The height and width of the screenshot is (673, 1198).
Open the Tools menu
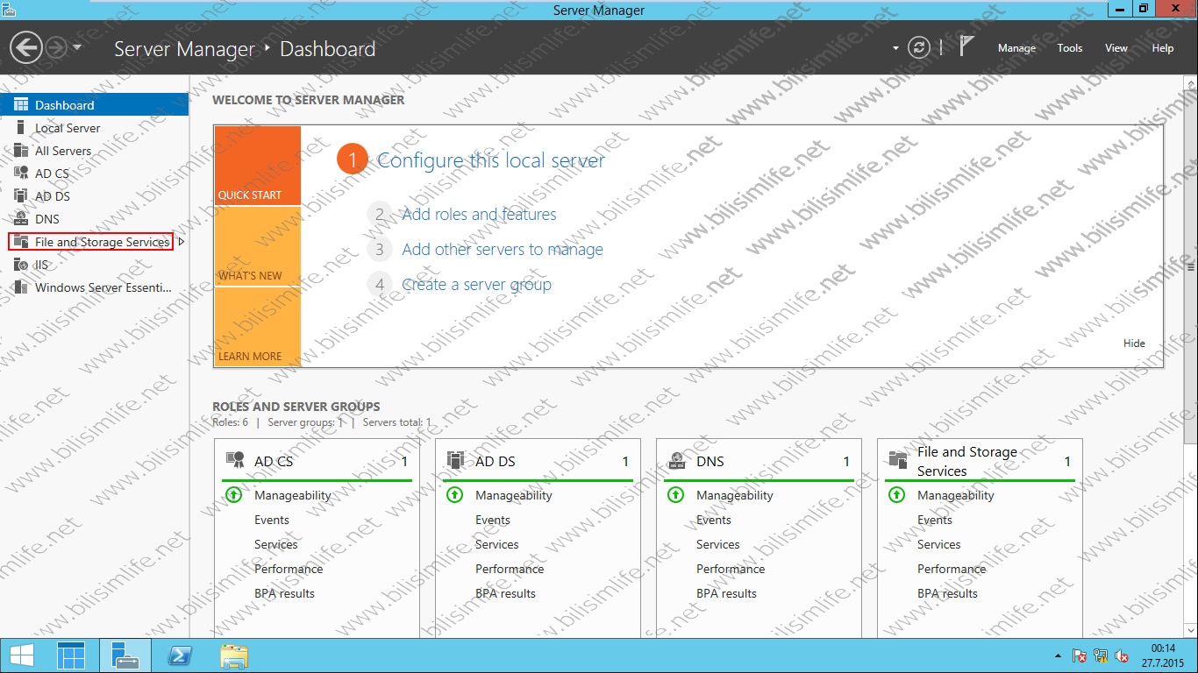click(1069, 48)
